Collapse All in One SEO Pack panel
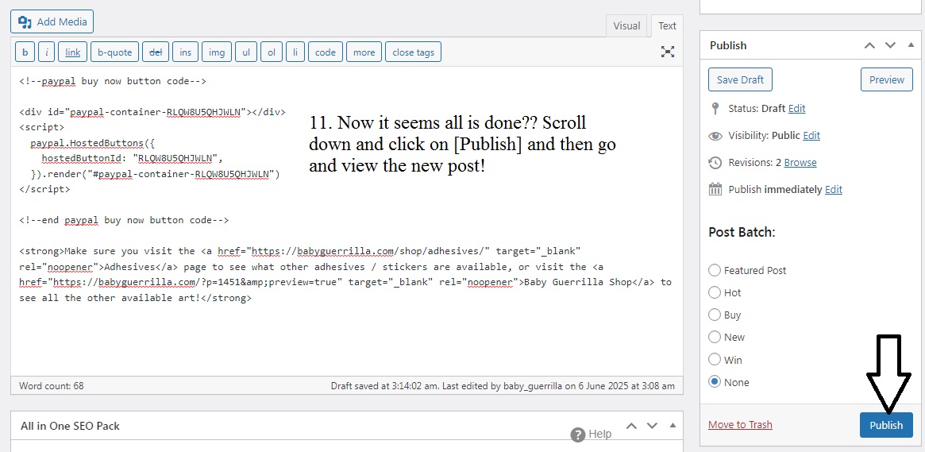Screen dimensions: 925x452 coord(673,426)
